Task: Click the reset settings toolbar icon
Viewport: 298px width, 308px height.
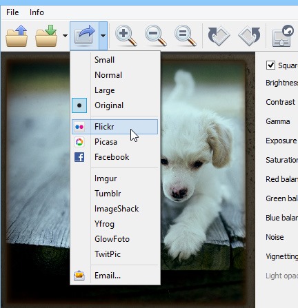Action: (x=283, y=36)
